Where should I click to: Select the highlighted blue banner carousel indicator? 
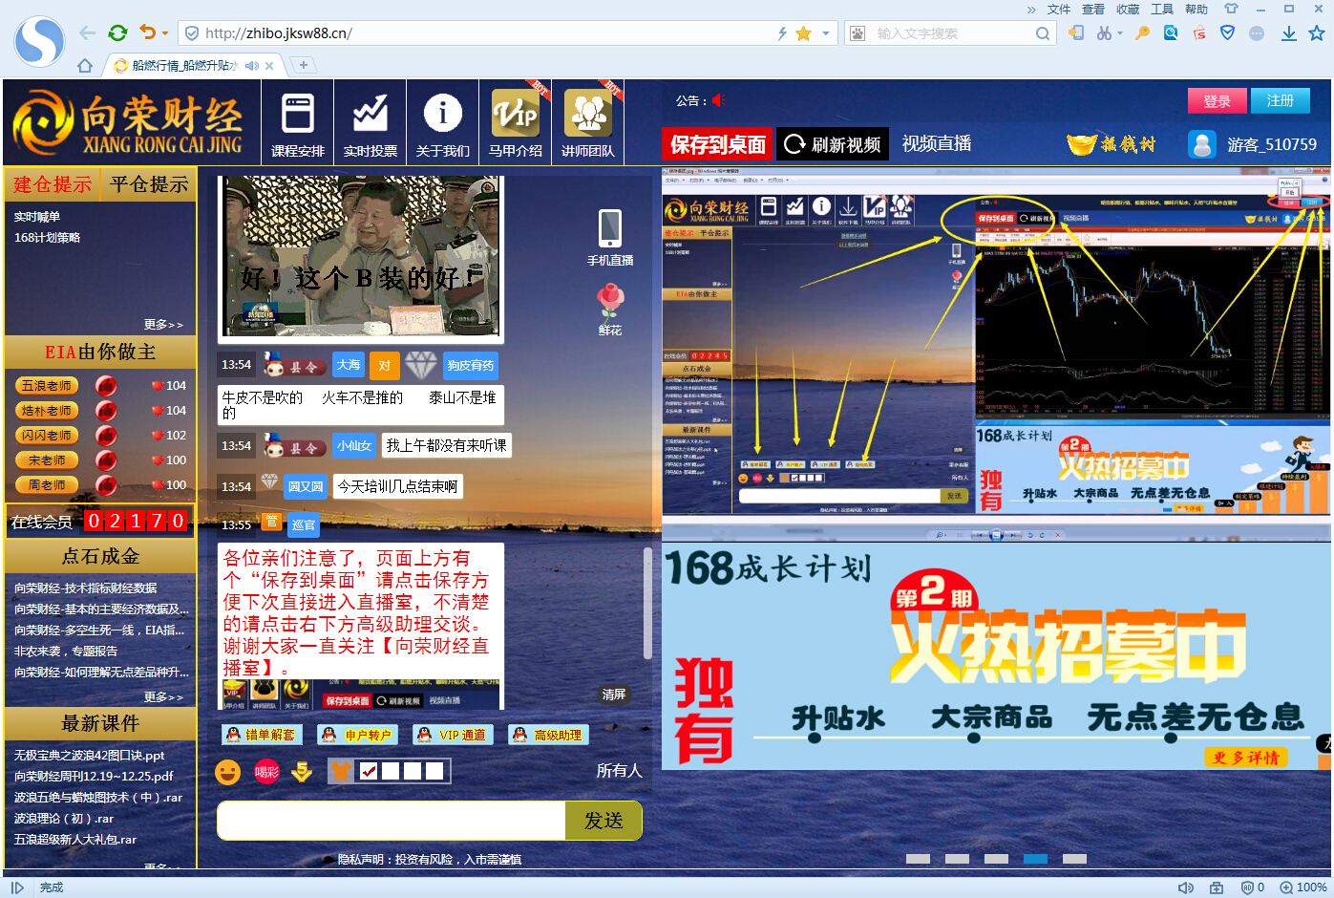(1035, 859)
